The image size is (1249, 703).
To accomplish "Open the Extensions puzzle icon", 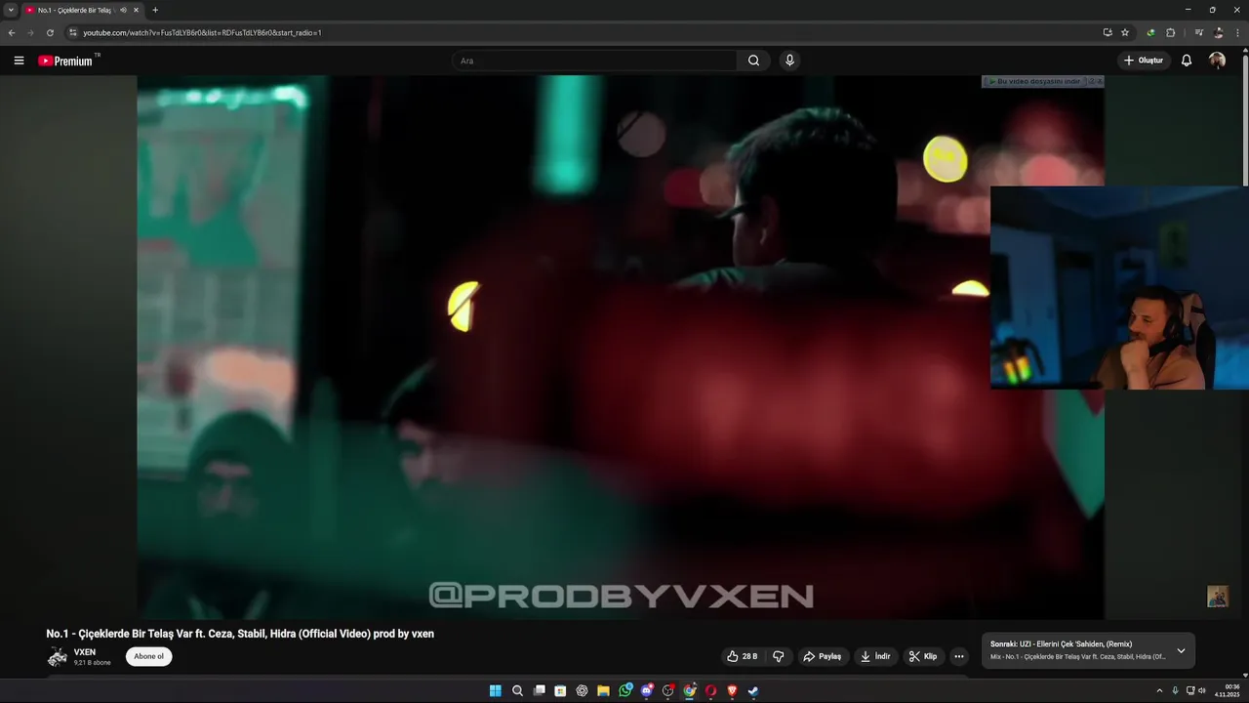I will pos(1171,32).
